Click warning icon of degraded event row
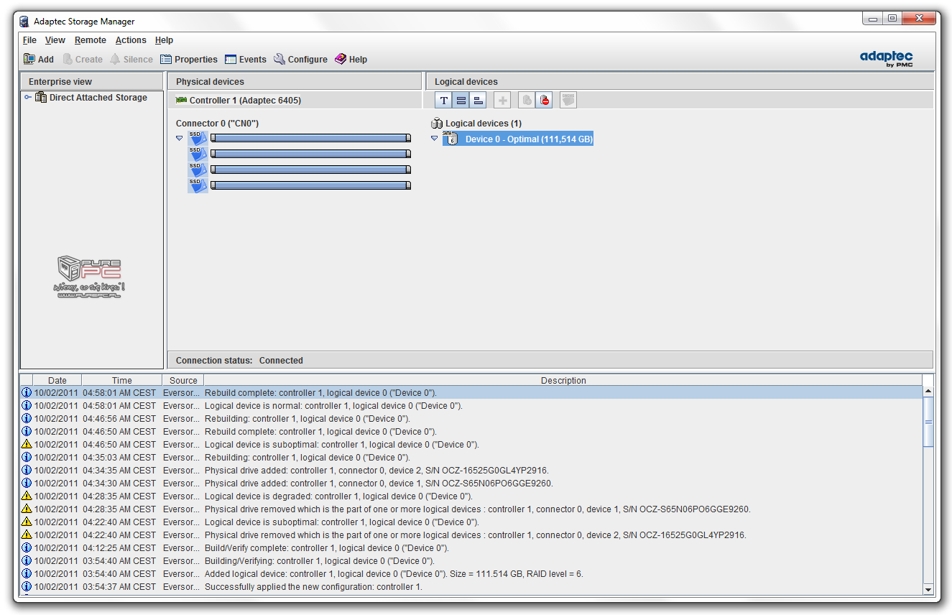 (x=27, y=496)
